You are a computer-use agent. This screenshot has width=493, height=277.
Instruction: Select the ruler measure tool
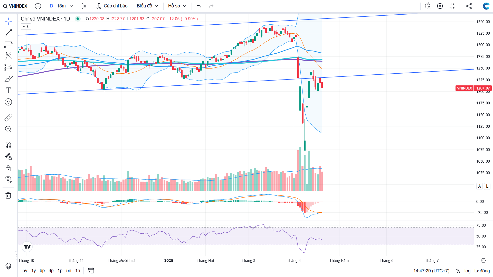coord(8,117)
